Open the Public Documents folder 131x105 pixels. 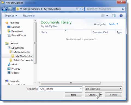coord(23,60)
